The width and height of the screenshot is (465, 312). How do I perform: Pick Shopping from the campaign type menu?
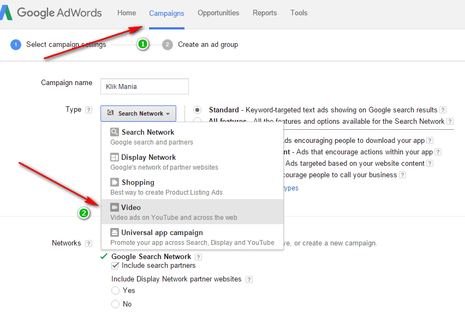point(192,187)
